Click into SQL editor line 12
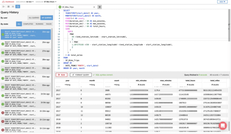Image resolution: width=231 pixels, height=134 pixels. (x=146, y=39)
